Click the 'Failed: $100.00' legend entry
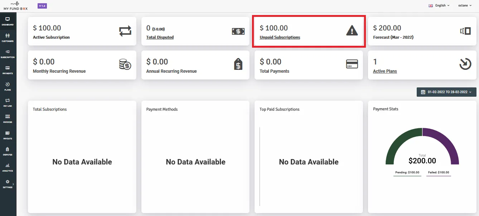 tap(439, 173)
